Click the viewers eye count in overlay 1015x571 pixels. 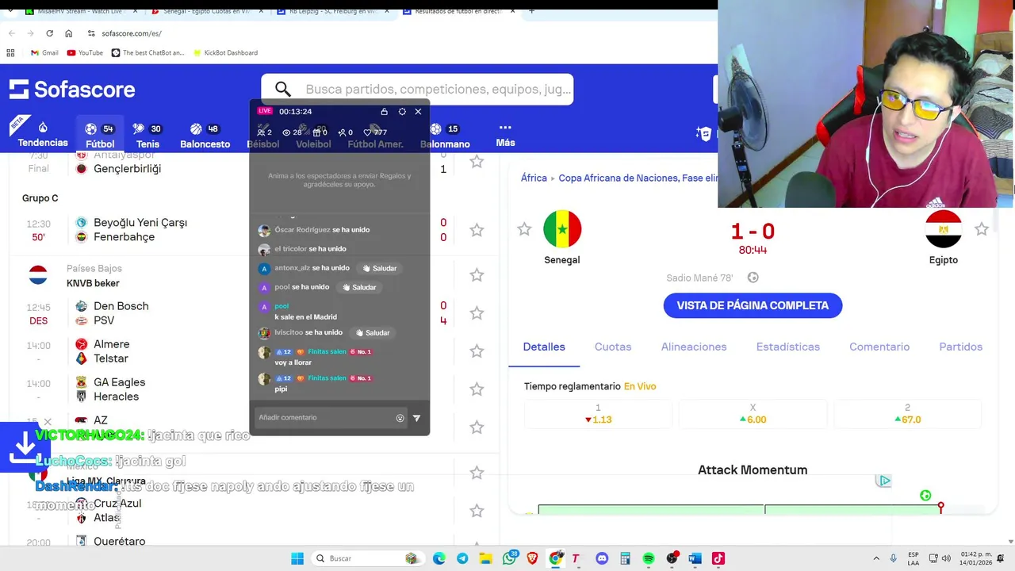(292, 132)
